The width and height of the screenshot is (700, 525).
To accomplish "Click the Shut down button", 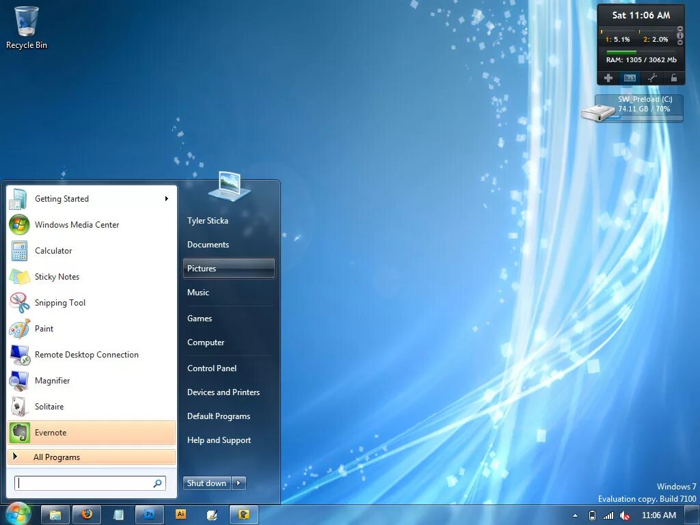I will 206,483.
